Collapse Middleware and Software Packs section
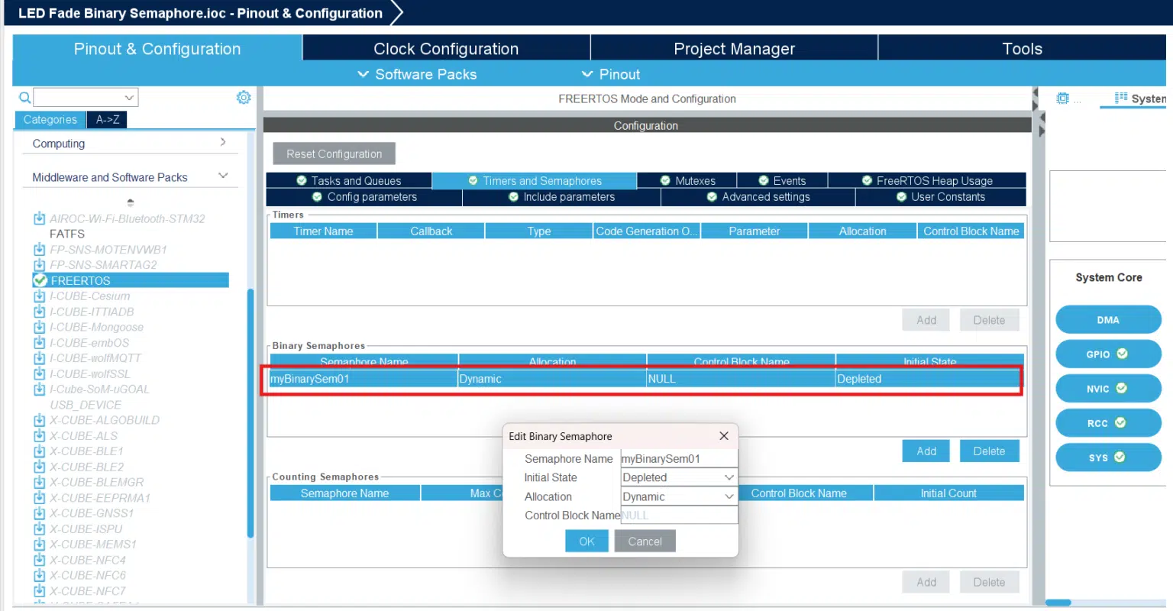1173x611 pixels. click(x=223, y=176)
